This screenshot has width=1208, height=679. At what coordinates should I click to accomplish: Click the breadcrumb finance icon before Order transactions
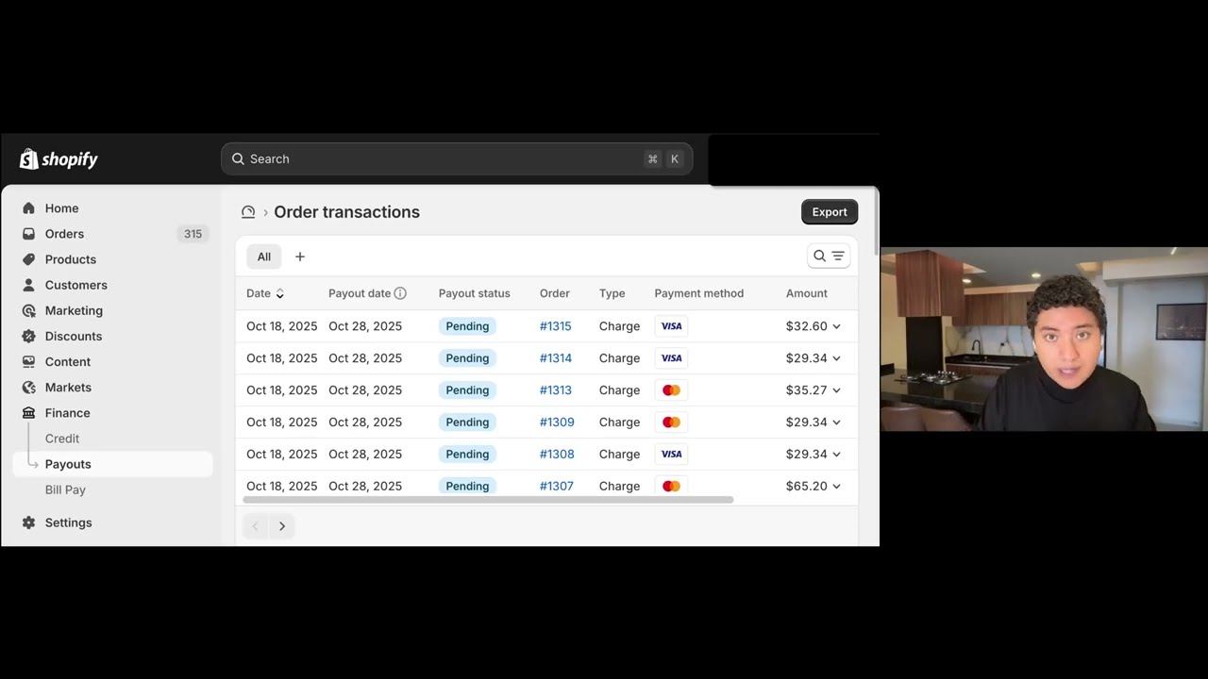(248, 212)
